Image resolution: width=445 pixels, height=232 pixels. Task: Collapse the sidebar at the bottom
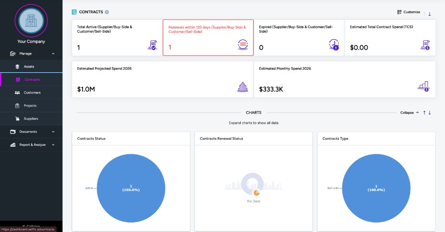click(31, 226)
